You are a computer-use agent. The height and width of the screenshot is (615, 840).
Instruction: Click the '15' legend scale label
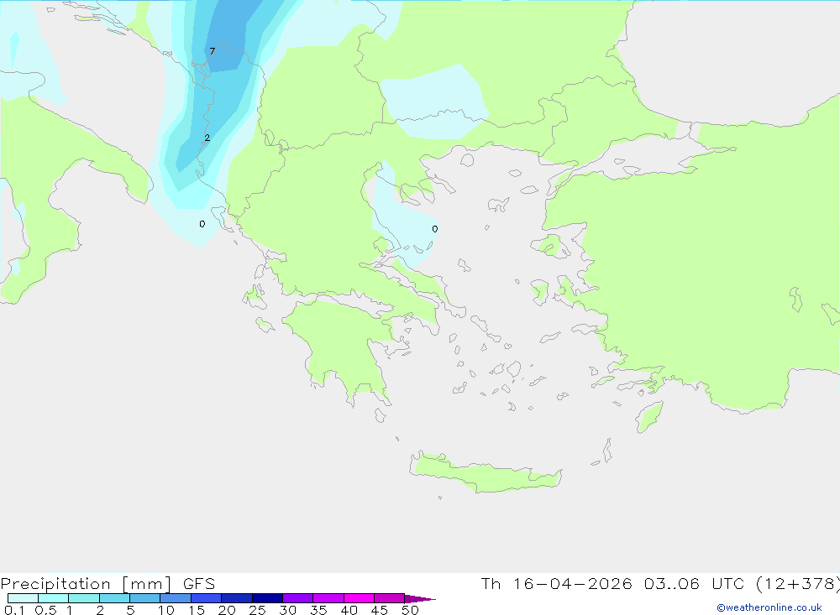[x=197, y=610]
